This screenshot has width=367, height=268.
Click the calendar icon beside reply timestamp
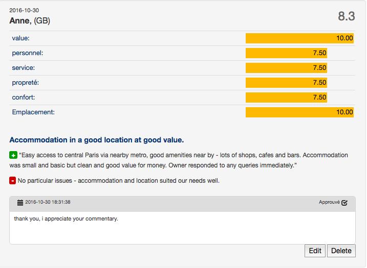point(20,202)
